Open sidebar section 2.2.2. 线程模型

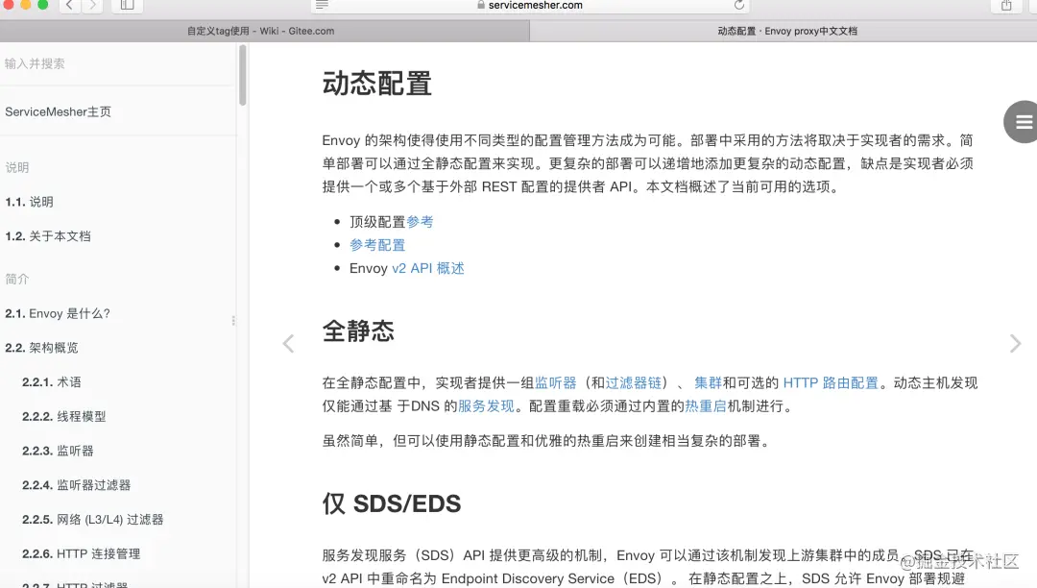[x=64, y=417]
